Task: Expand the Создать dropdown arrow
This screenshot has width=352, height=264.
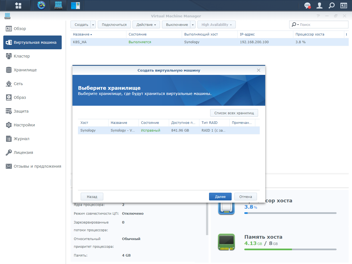Action: coord(93,25)
